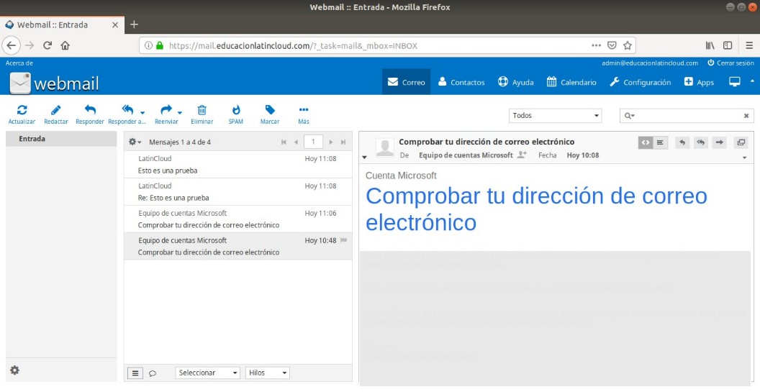
Task: Go to last page of messages
Action: (343, 142)
